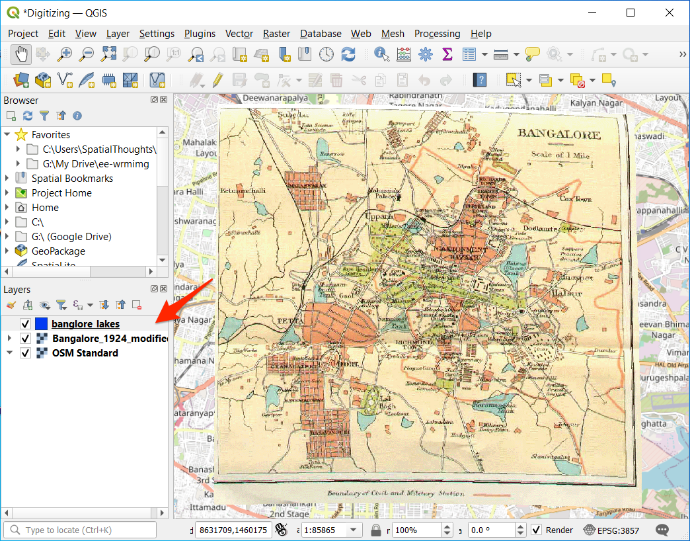Open the Vector menu
The height and width of the screenshot is (541, 690).
click(x=239, y=34)
